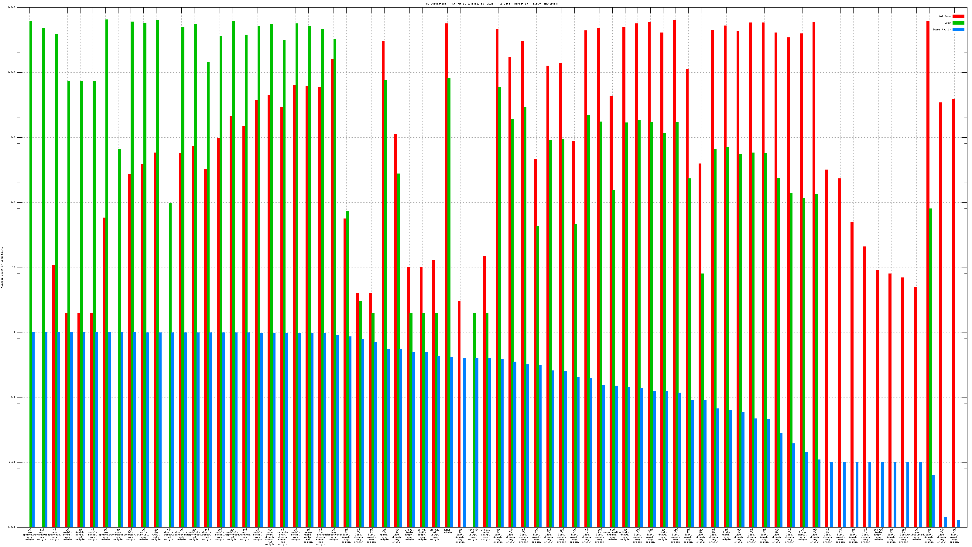Click the RBL Statistics chart title
The width and height of the screenshot is (972, 547).
click(x=491, y=4)
